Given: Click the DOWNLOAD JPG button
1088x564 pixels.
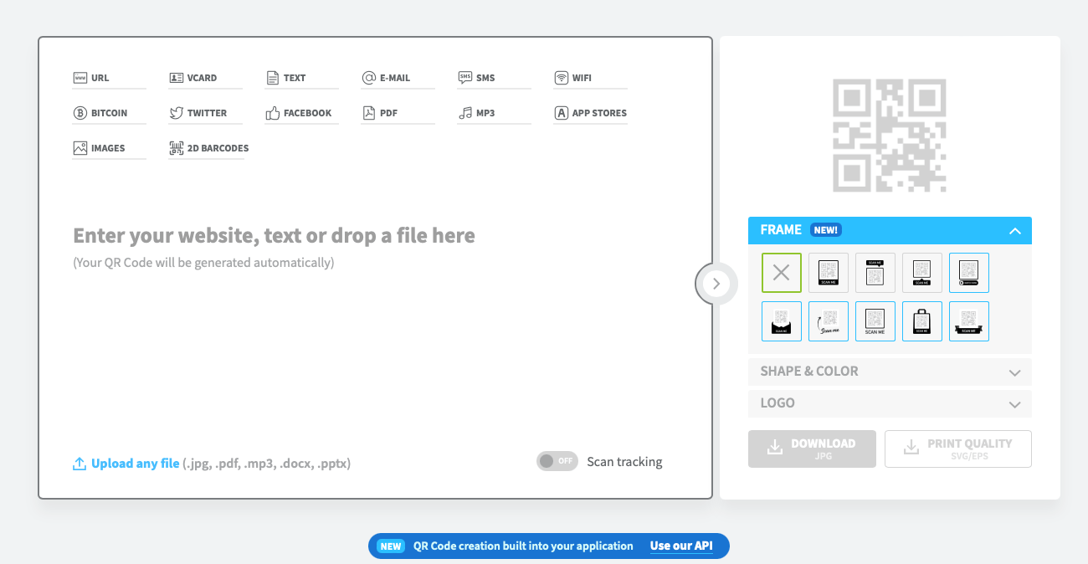Looking at the screenshot, I should coord(812,449).
